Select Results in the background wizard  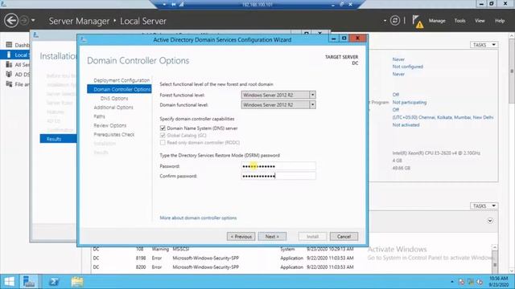[58, 139]
